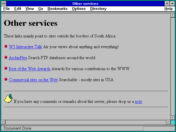Open the Help menu
Screen dimensions: 176x132
[169, 9]
